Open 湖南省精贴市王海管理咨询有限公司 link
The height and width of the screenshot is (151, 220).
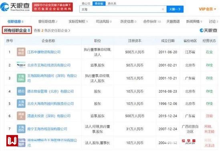coord(52,143)
